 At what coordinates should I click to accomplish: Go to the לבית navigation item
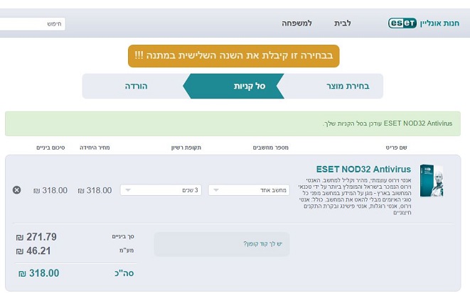(x=343, y=23)
